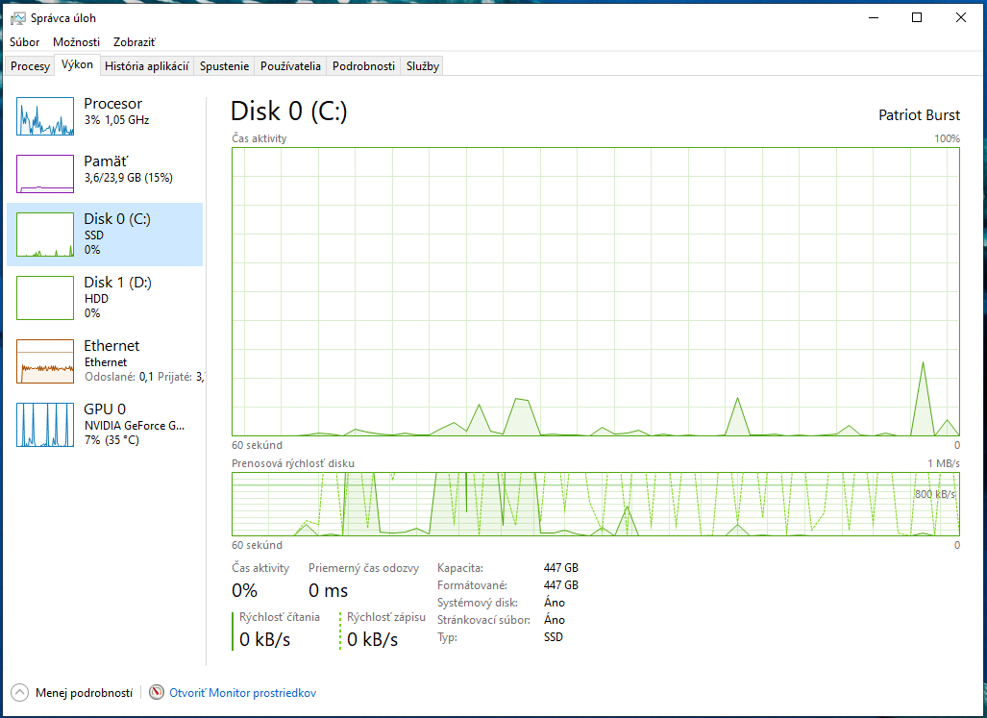Image resolution: width=987 pixels, height=718 pixels.
Task: Select the GPU 0 graph thumbnail
Action: (45, 424)
